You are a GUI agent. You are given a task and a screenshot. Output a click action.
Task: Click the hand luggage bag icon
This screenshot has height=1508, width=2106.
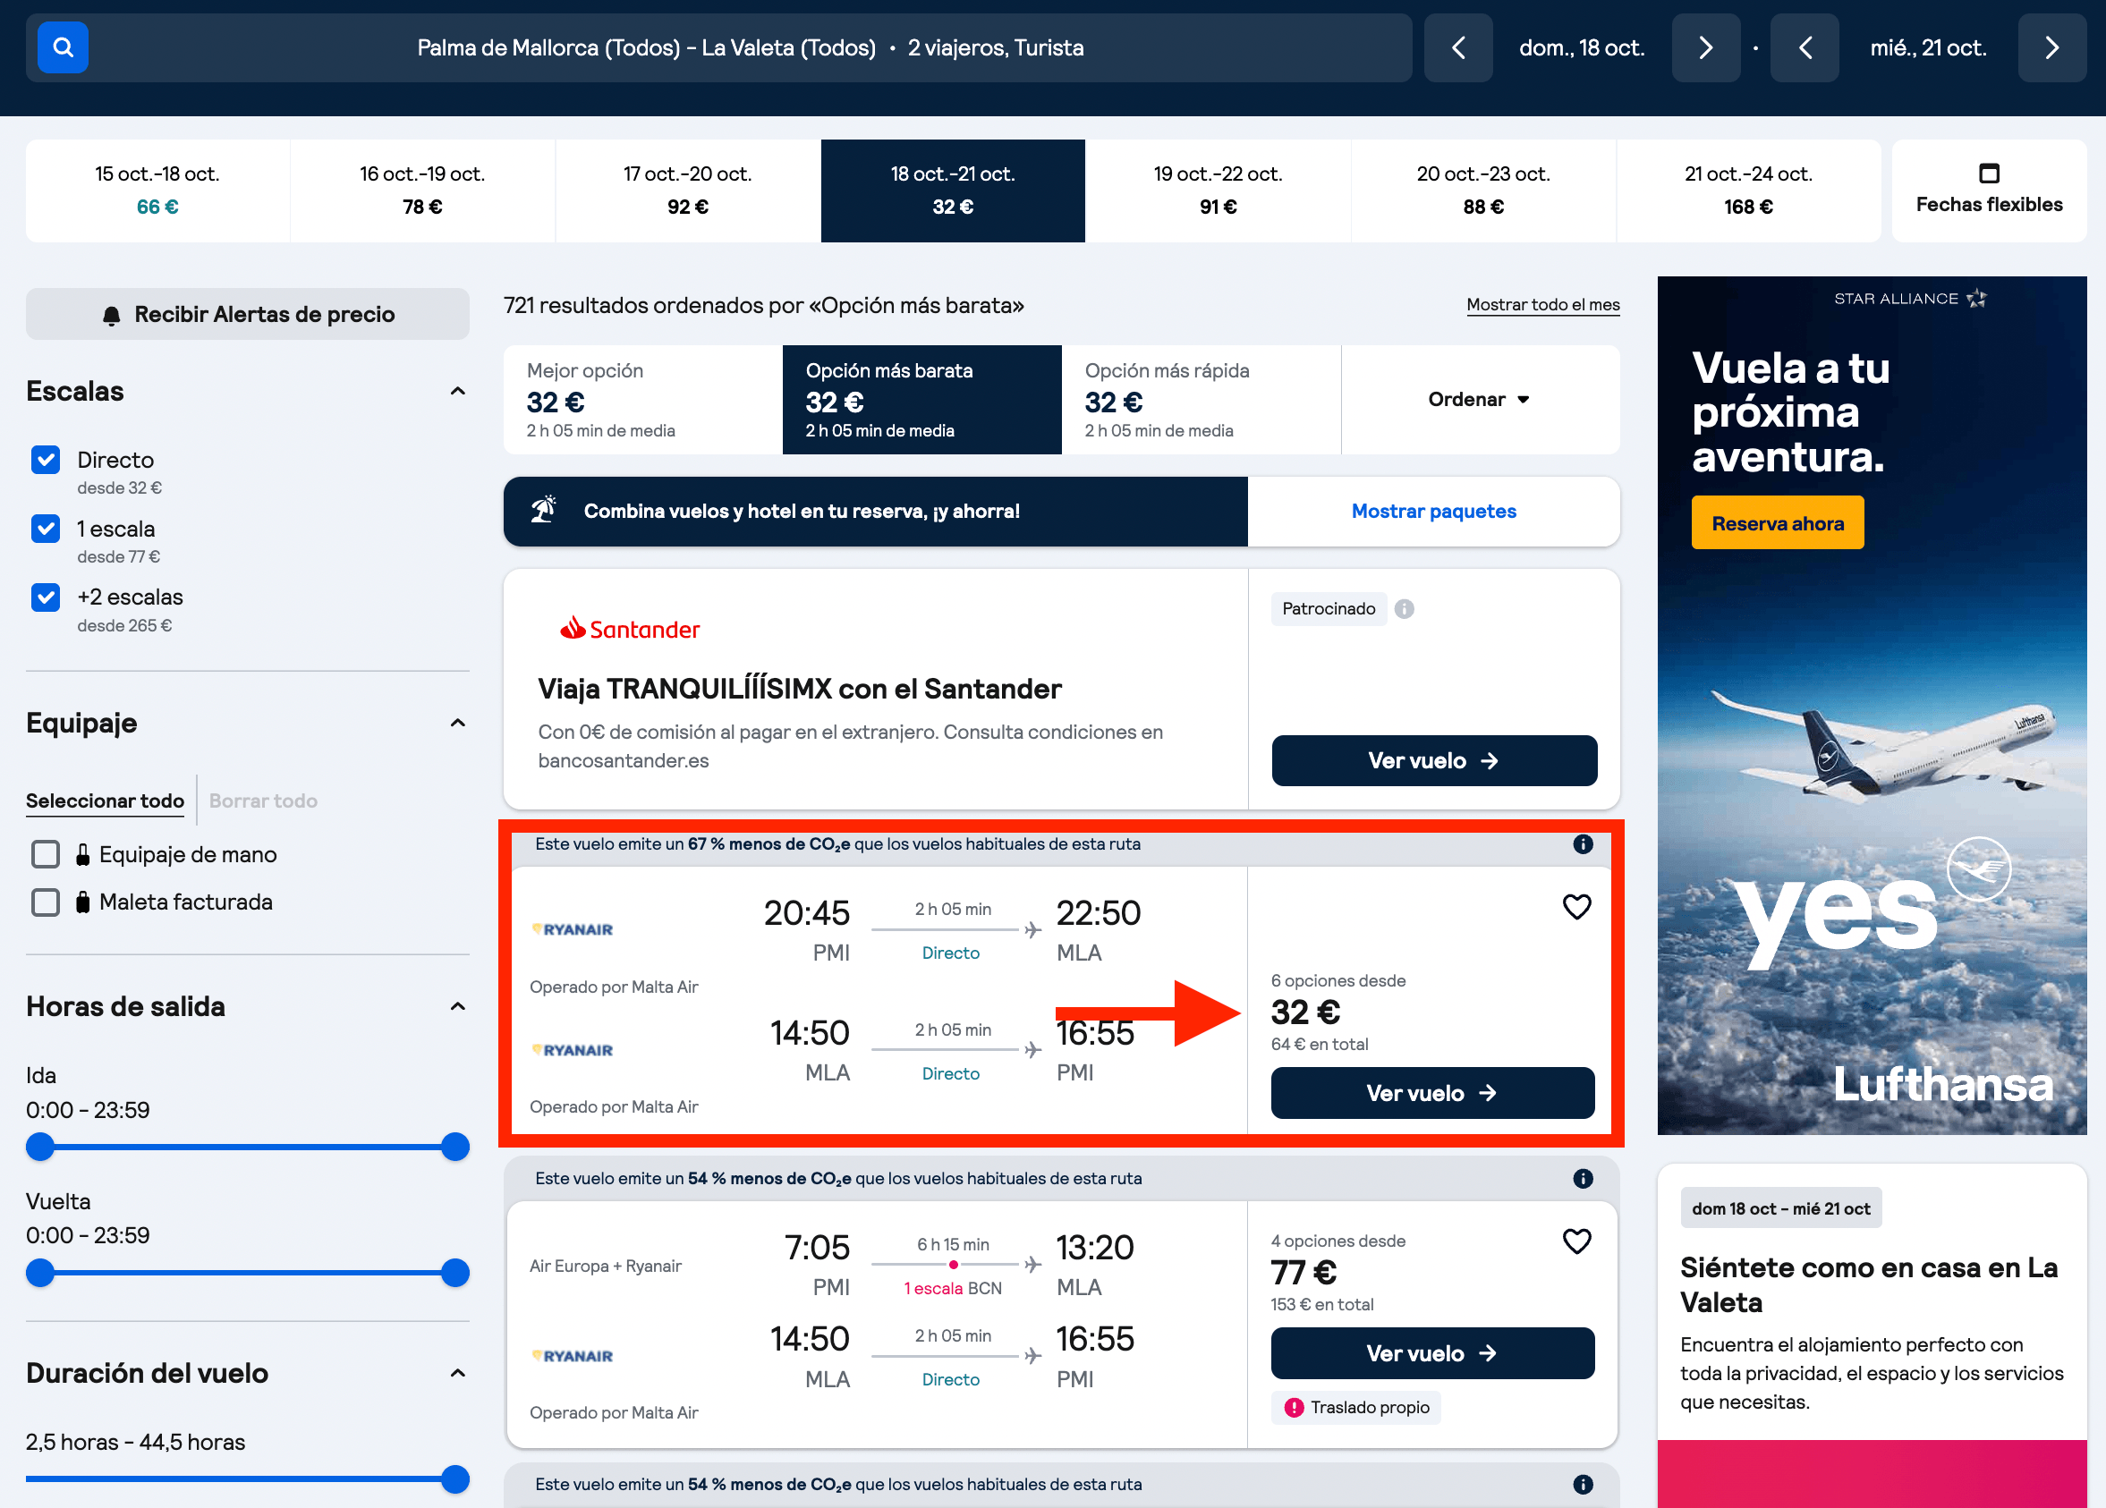[82, 854]
